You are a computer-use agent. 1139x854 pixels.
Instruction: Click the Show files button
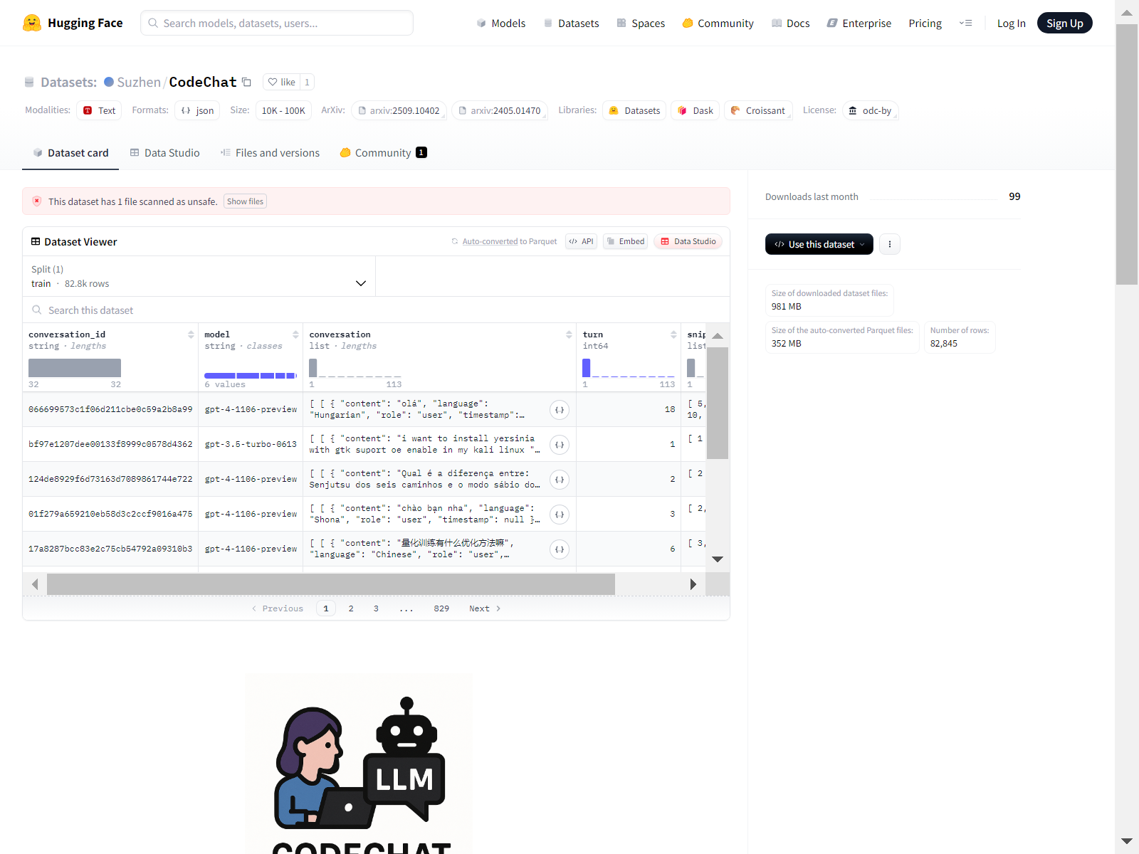[x=245, y=201]
